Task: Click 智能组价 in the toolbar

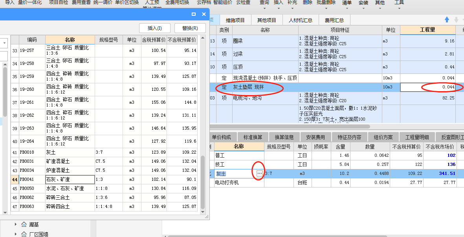Action: click(222, 3)
